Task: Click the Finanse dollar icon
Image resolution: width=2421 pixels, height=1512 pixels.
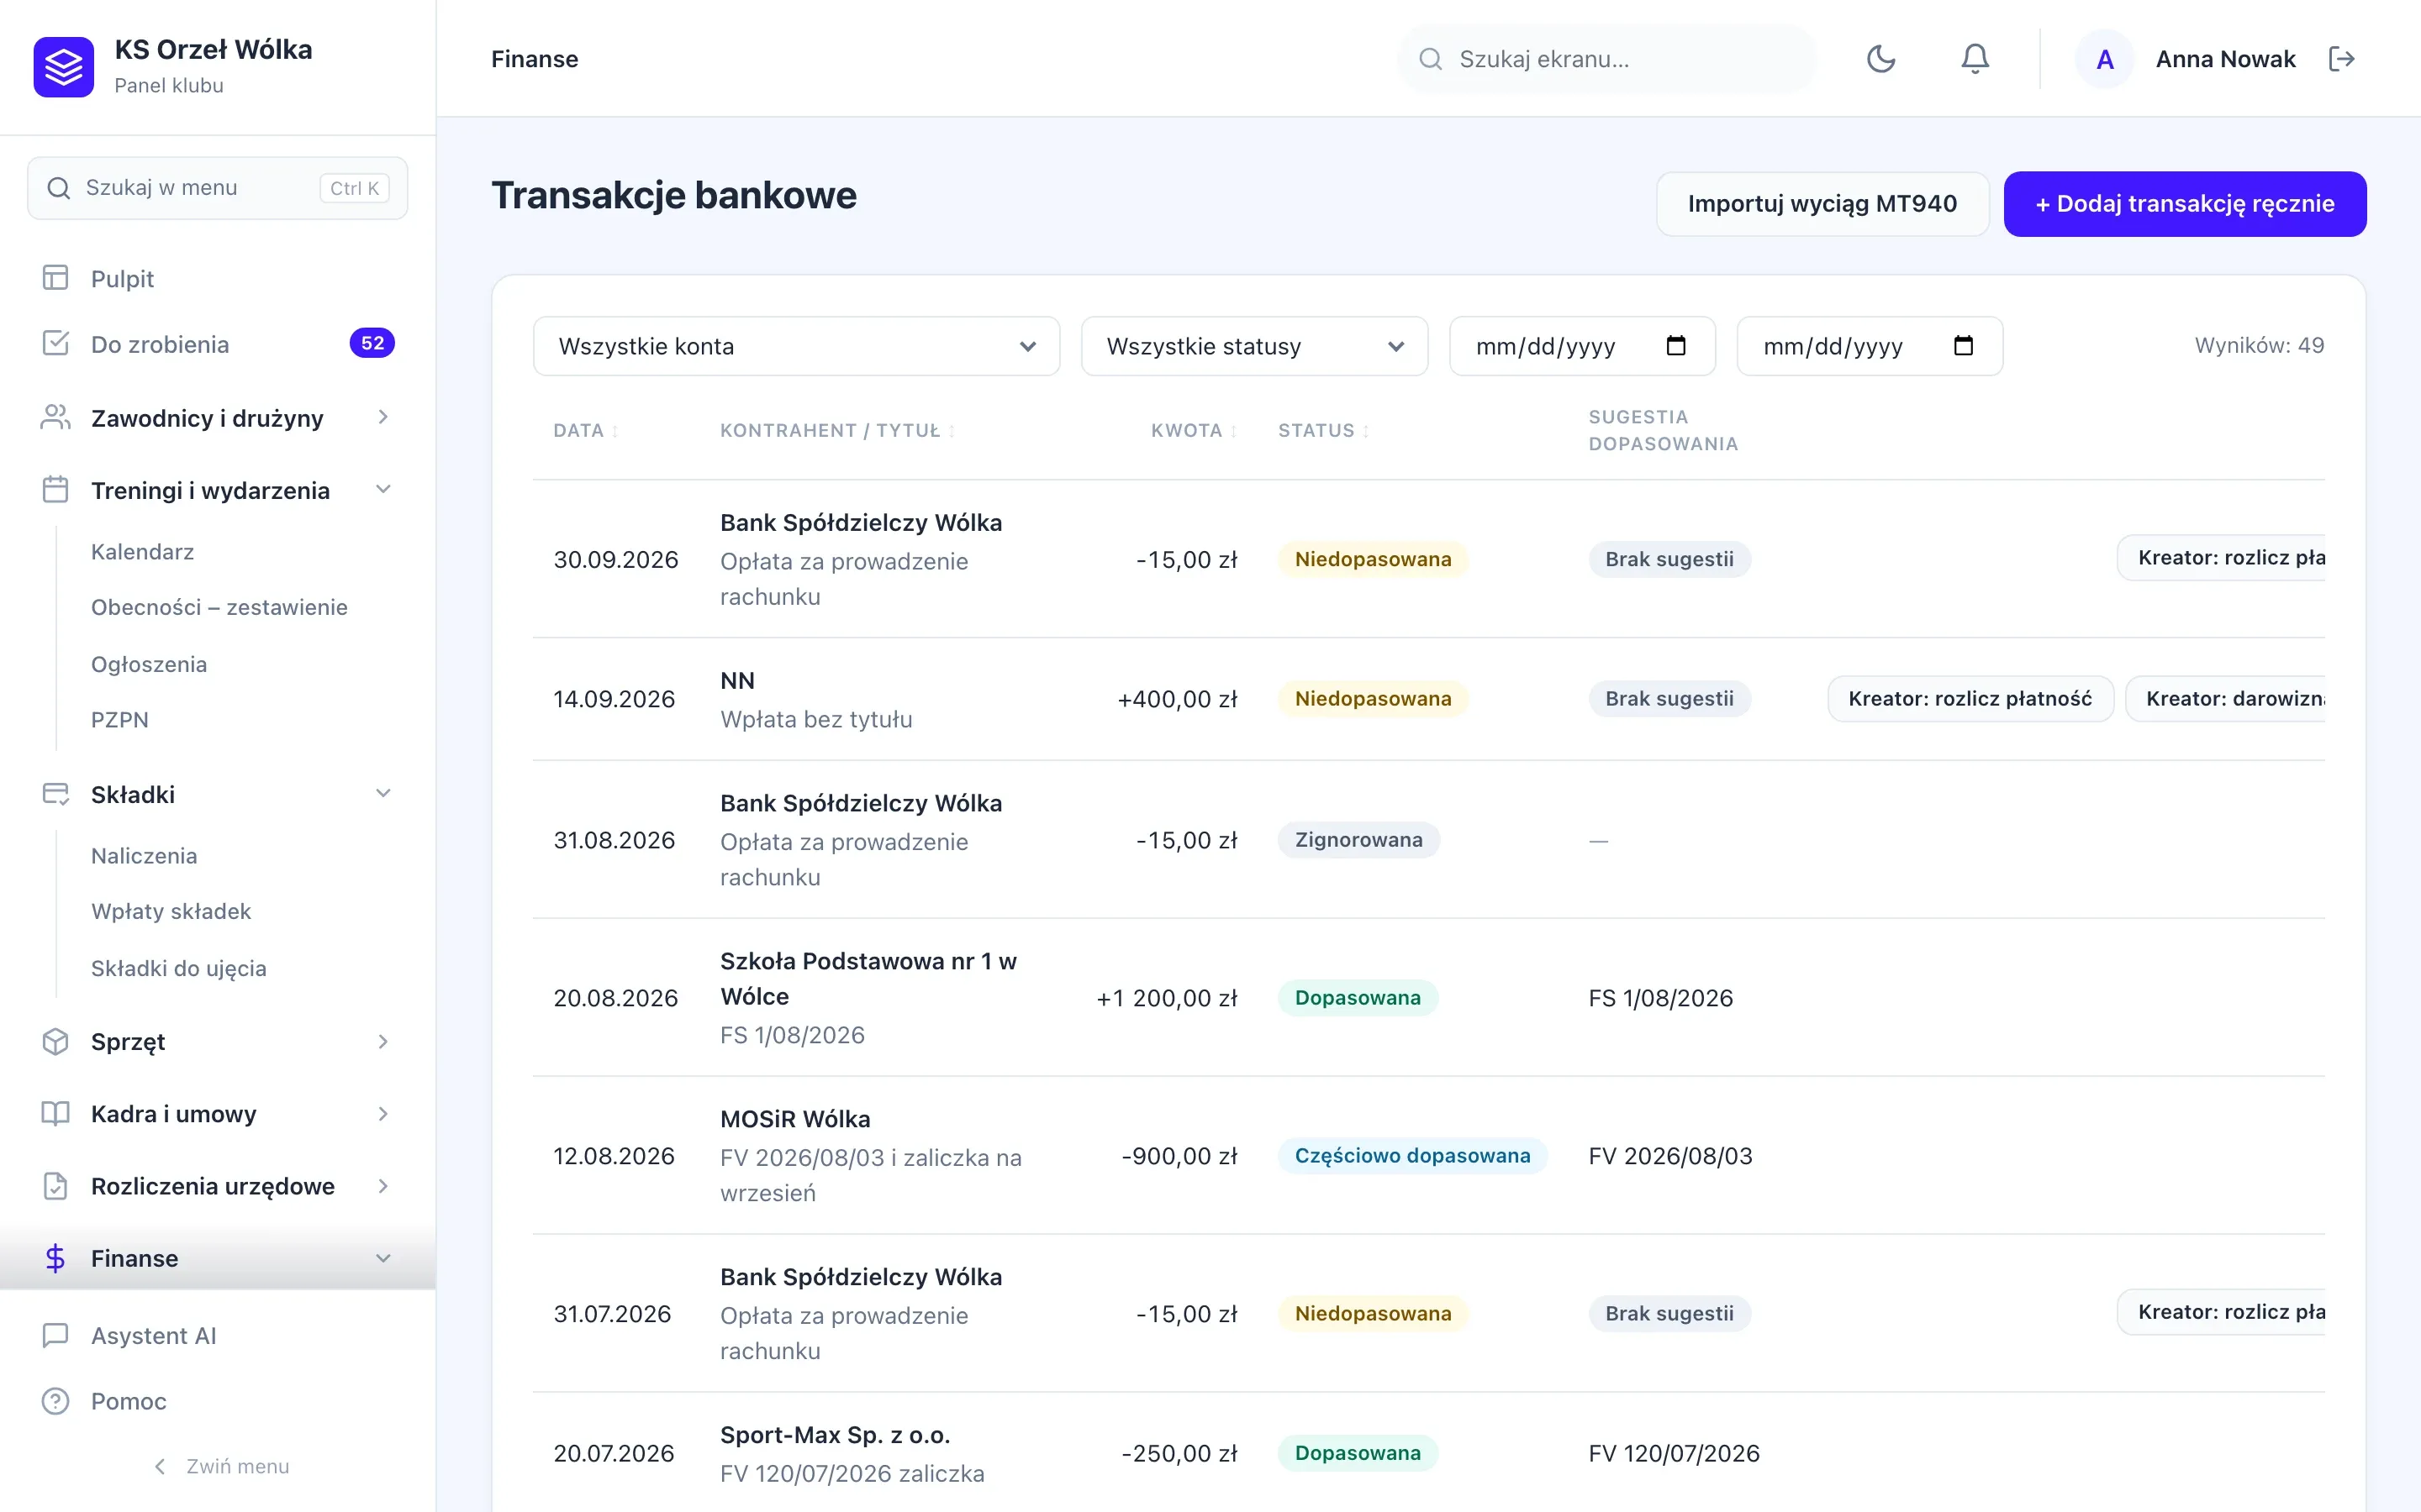Action: click(56, 1258)
